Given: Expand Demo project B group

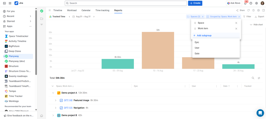Looking at the screenshot, I should tap(53, 115).
